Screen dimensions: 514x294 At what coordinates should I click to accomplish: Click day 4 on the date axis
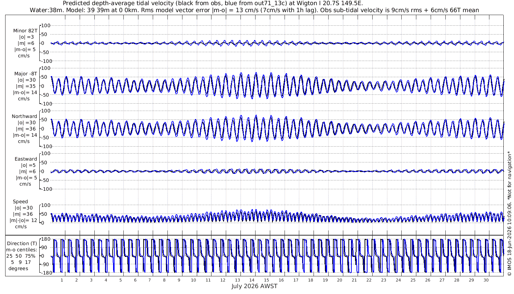106,280
